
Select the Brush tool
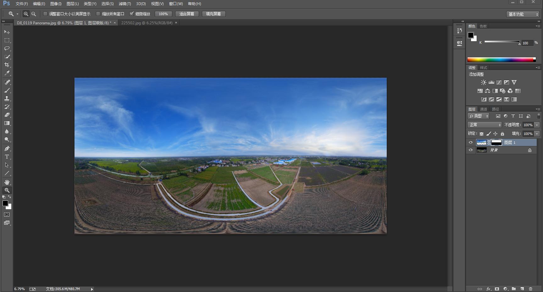tap(7, 90)
